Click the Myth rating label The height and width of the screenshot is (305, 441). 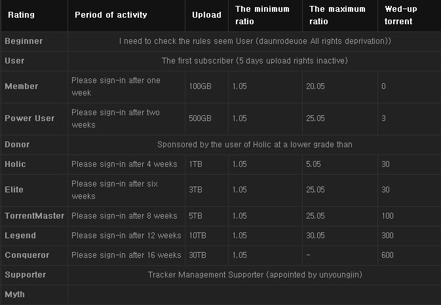click(x=15, y=295)
